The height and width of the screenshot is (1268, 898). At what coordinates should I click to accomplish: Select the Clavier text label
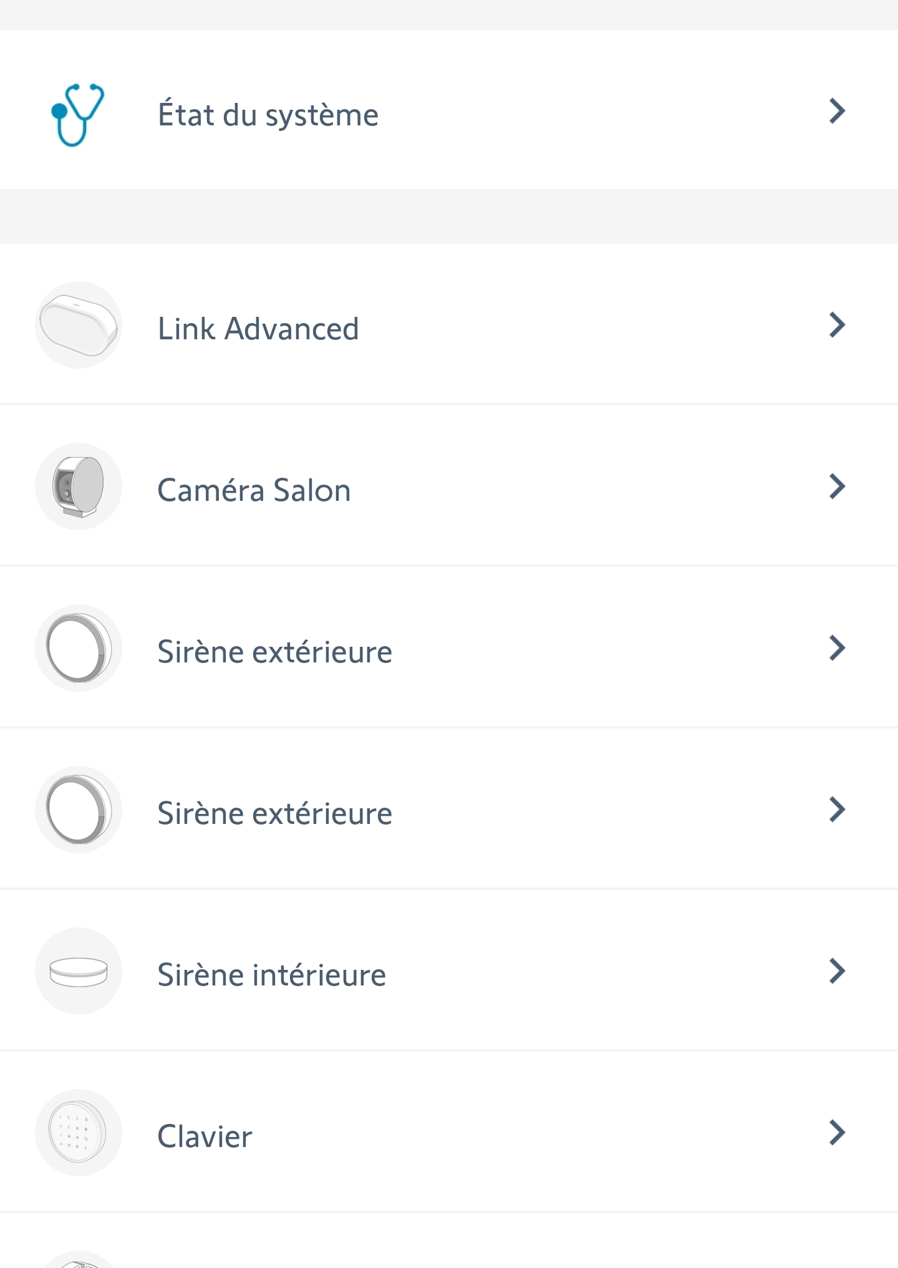pos(205,1136)
